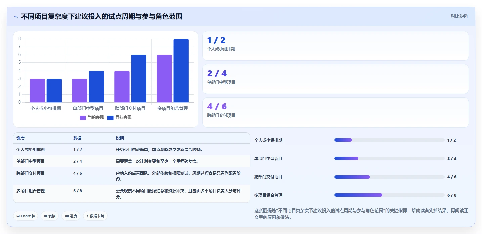Click the 4 / 6 data card
This screenshot has height=234, width=482.
click(x=335, y=112)
